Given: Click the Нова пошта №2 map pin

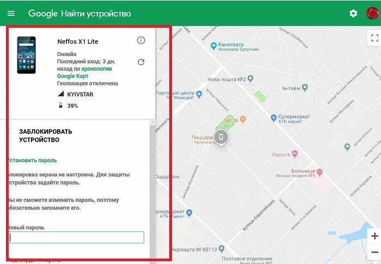Looking at the screenshot, I should tap(250, 78).
